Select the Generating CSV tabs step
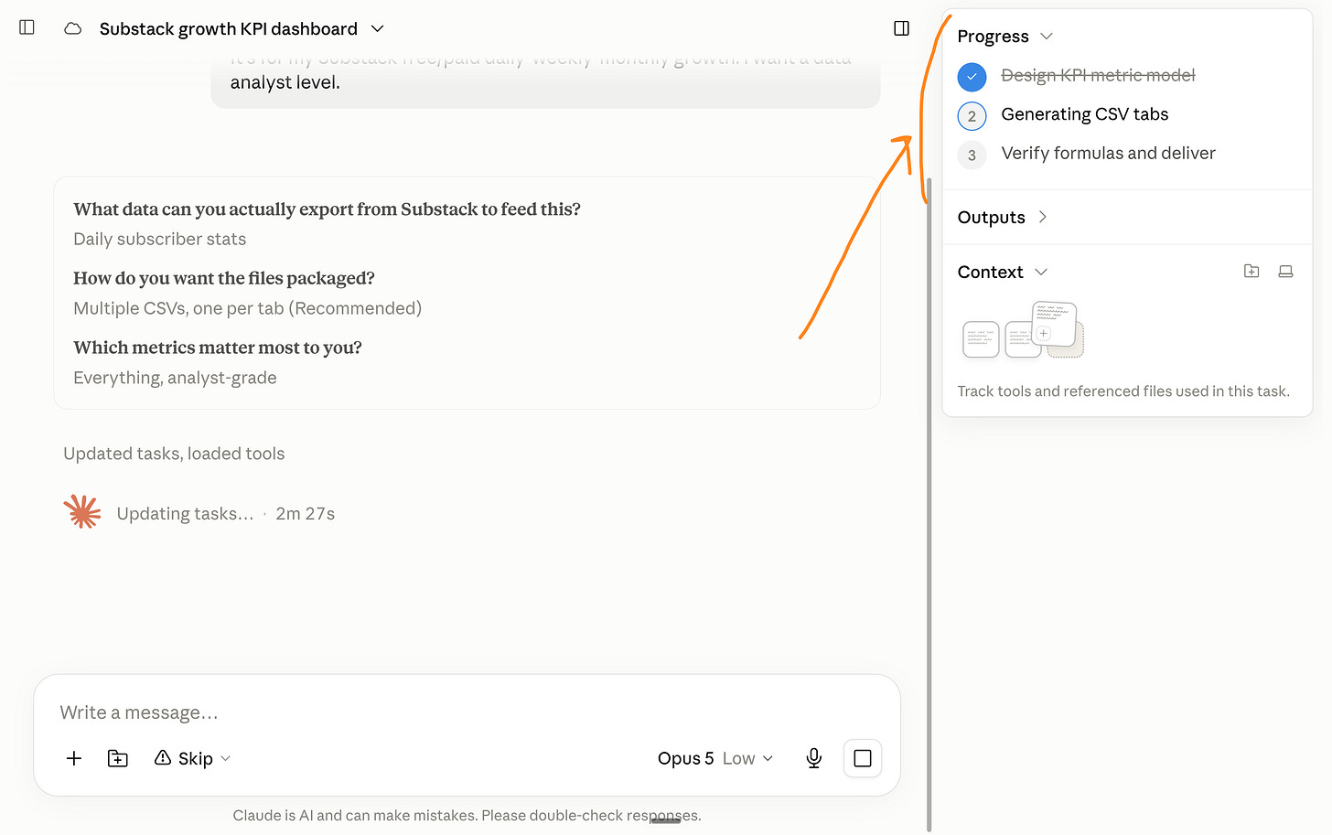 coord(1085,114)
